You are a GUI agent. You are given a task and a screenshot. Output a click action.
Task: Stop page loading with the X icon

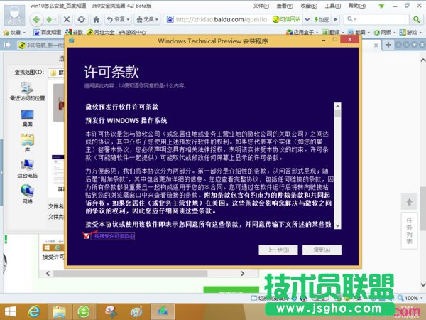pyautogui.click(x=67, y=19)
